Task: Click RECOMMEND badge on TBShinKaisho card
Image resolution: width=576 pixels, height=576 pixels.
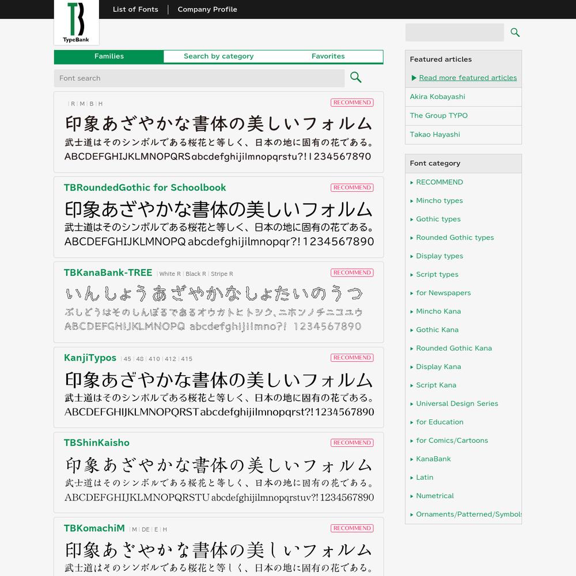Action: coord(352,442)
